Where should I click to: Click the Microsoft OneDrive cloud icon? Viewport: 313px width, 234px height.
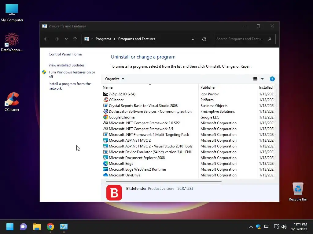105,175
